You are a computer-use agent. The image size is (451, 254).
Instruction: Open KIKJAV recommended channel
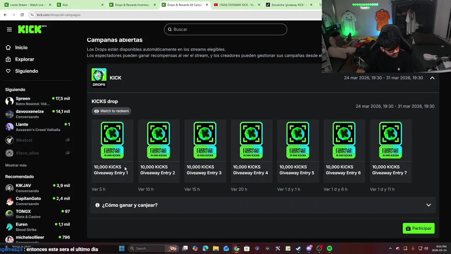point(37,188)
